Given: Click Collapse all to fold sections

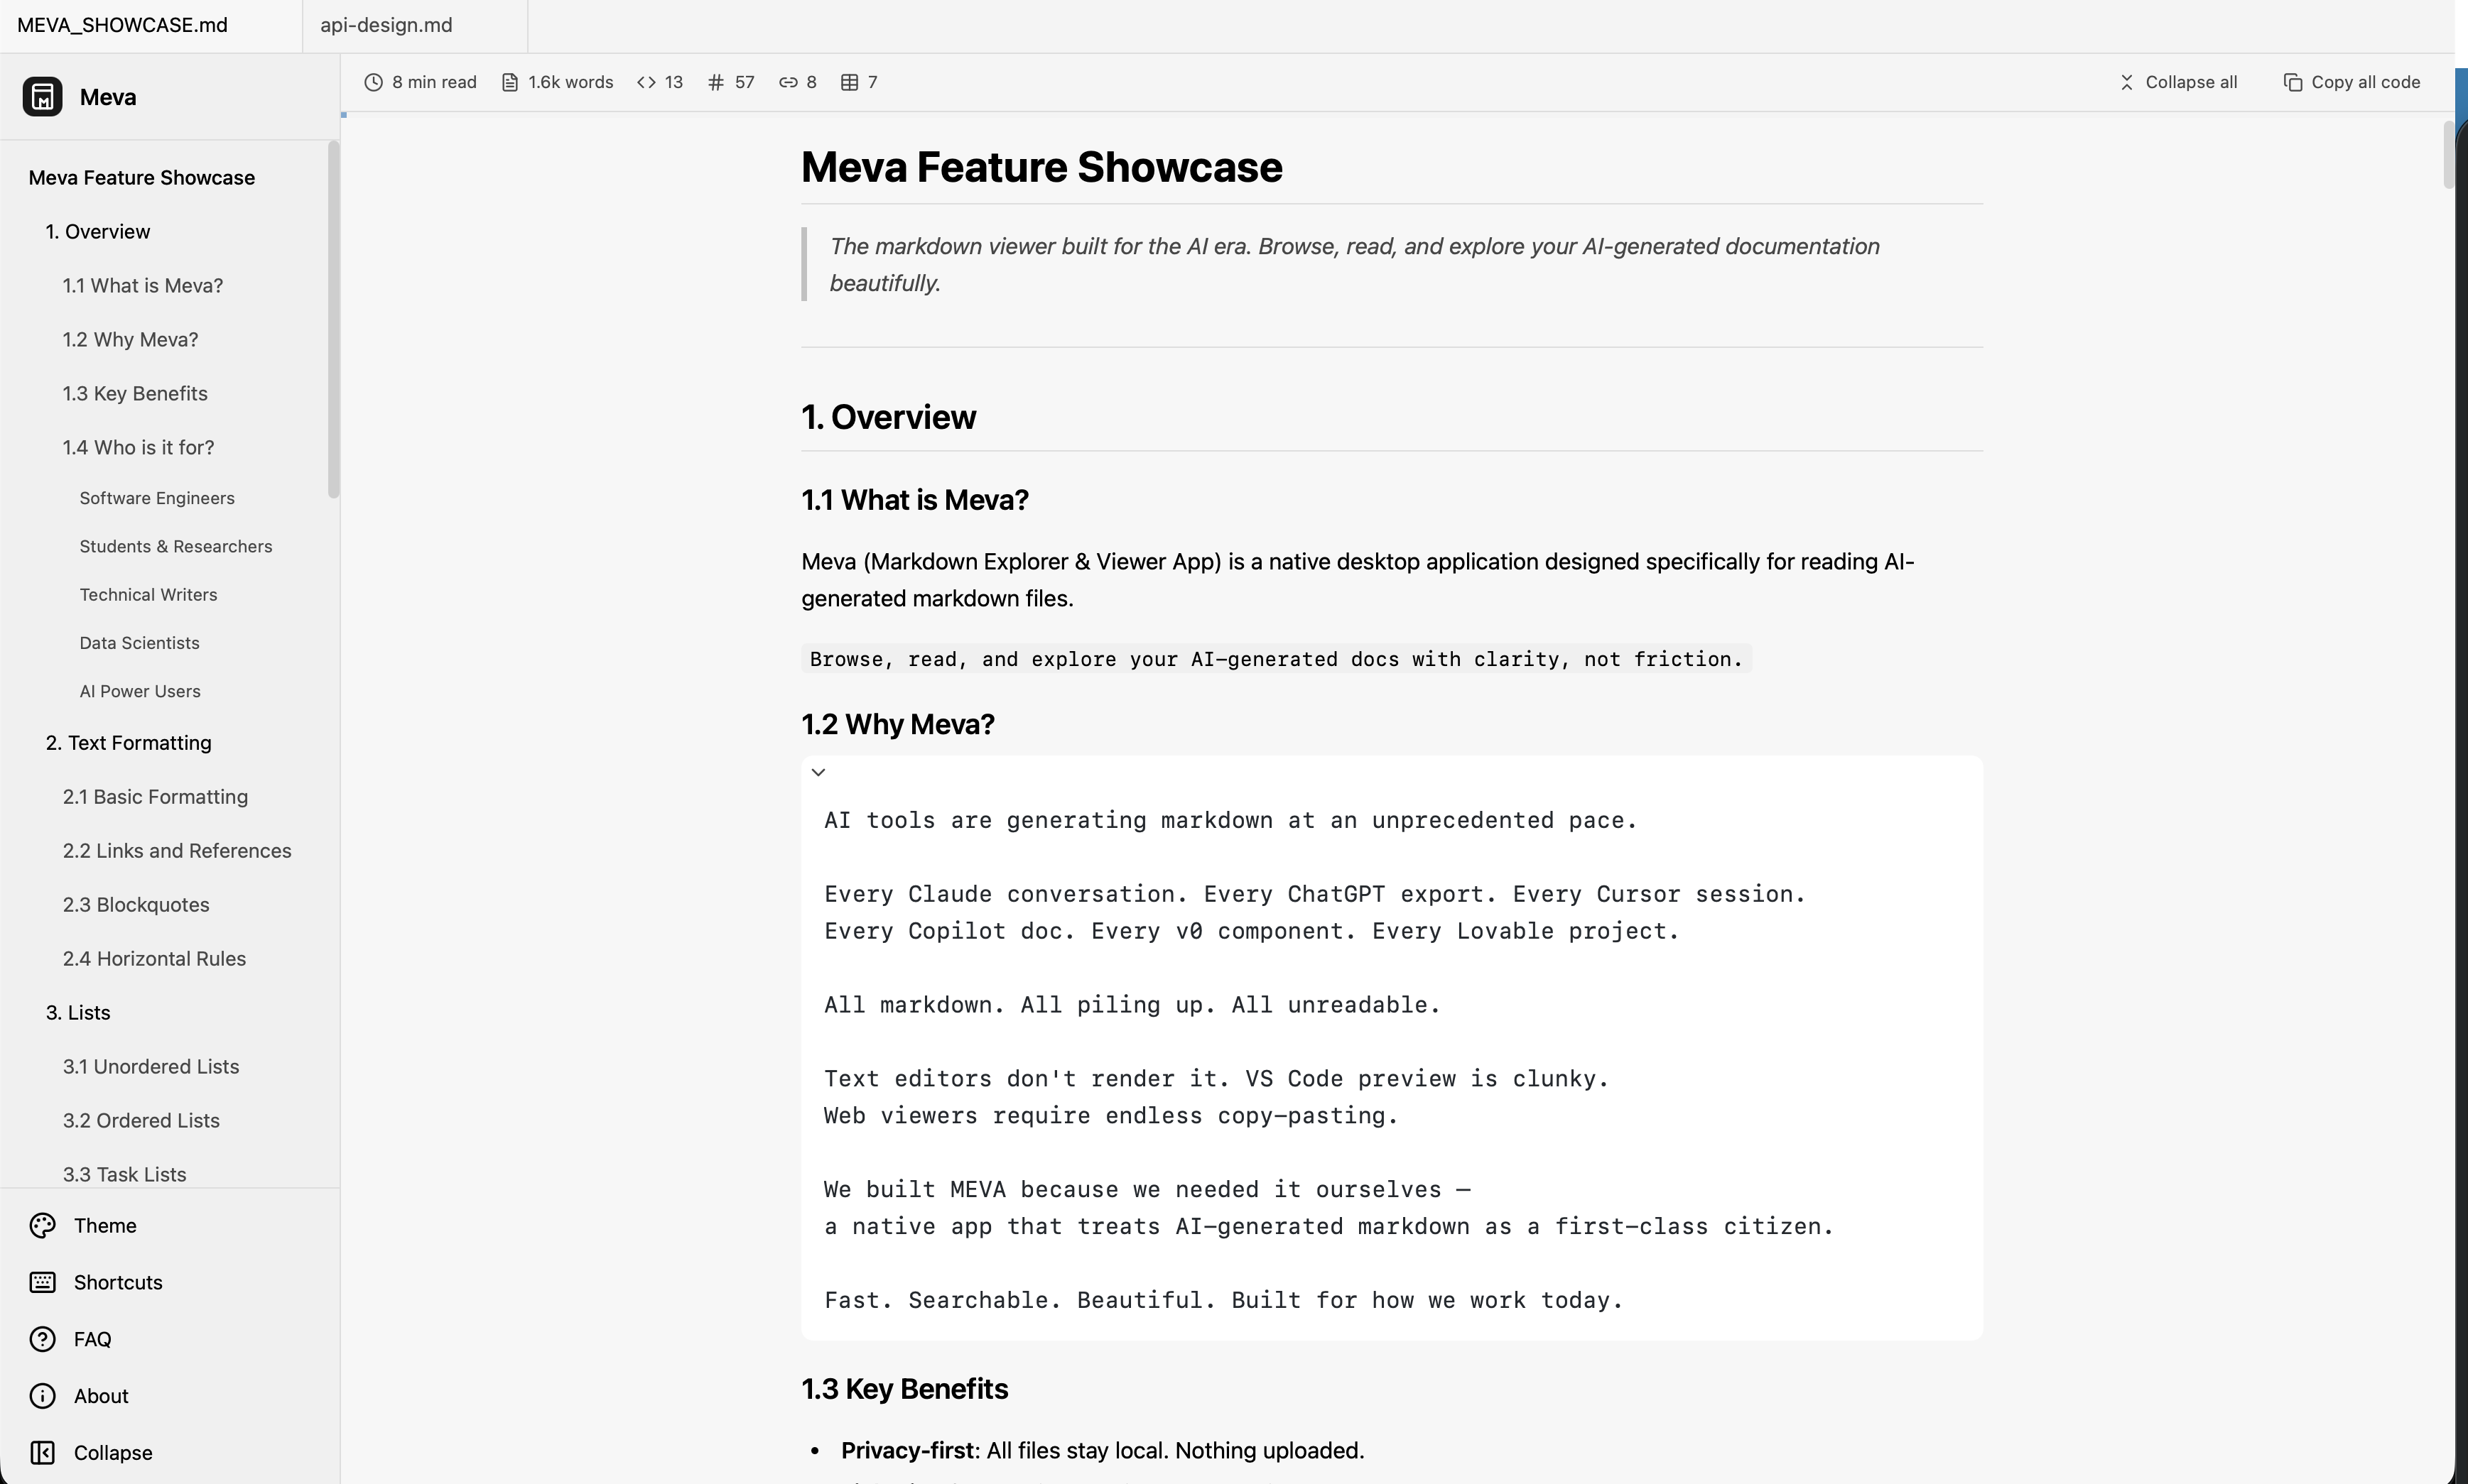Looking at the screenshot, I should coord(2180,82).
